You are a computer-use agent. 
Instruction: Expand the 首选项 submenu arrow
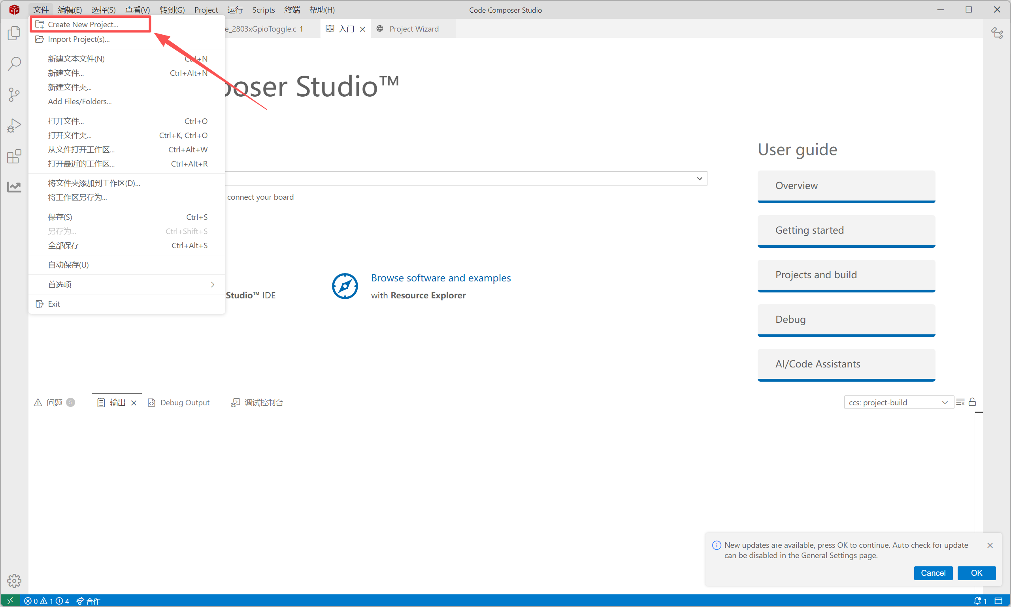(212, 284)
